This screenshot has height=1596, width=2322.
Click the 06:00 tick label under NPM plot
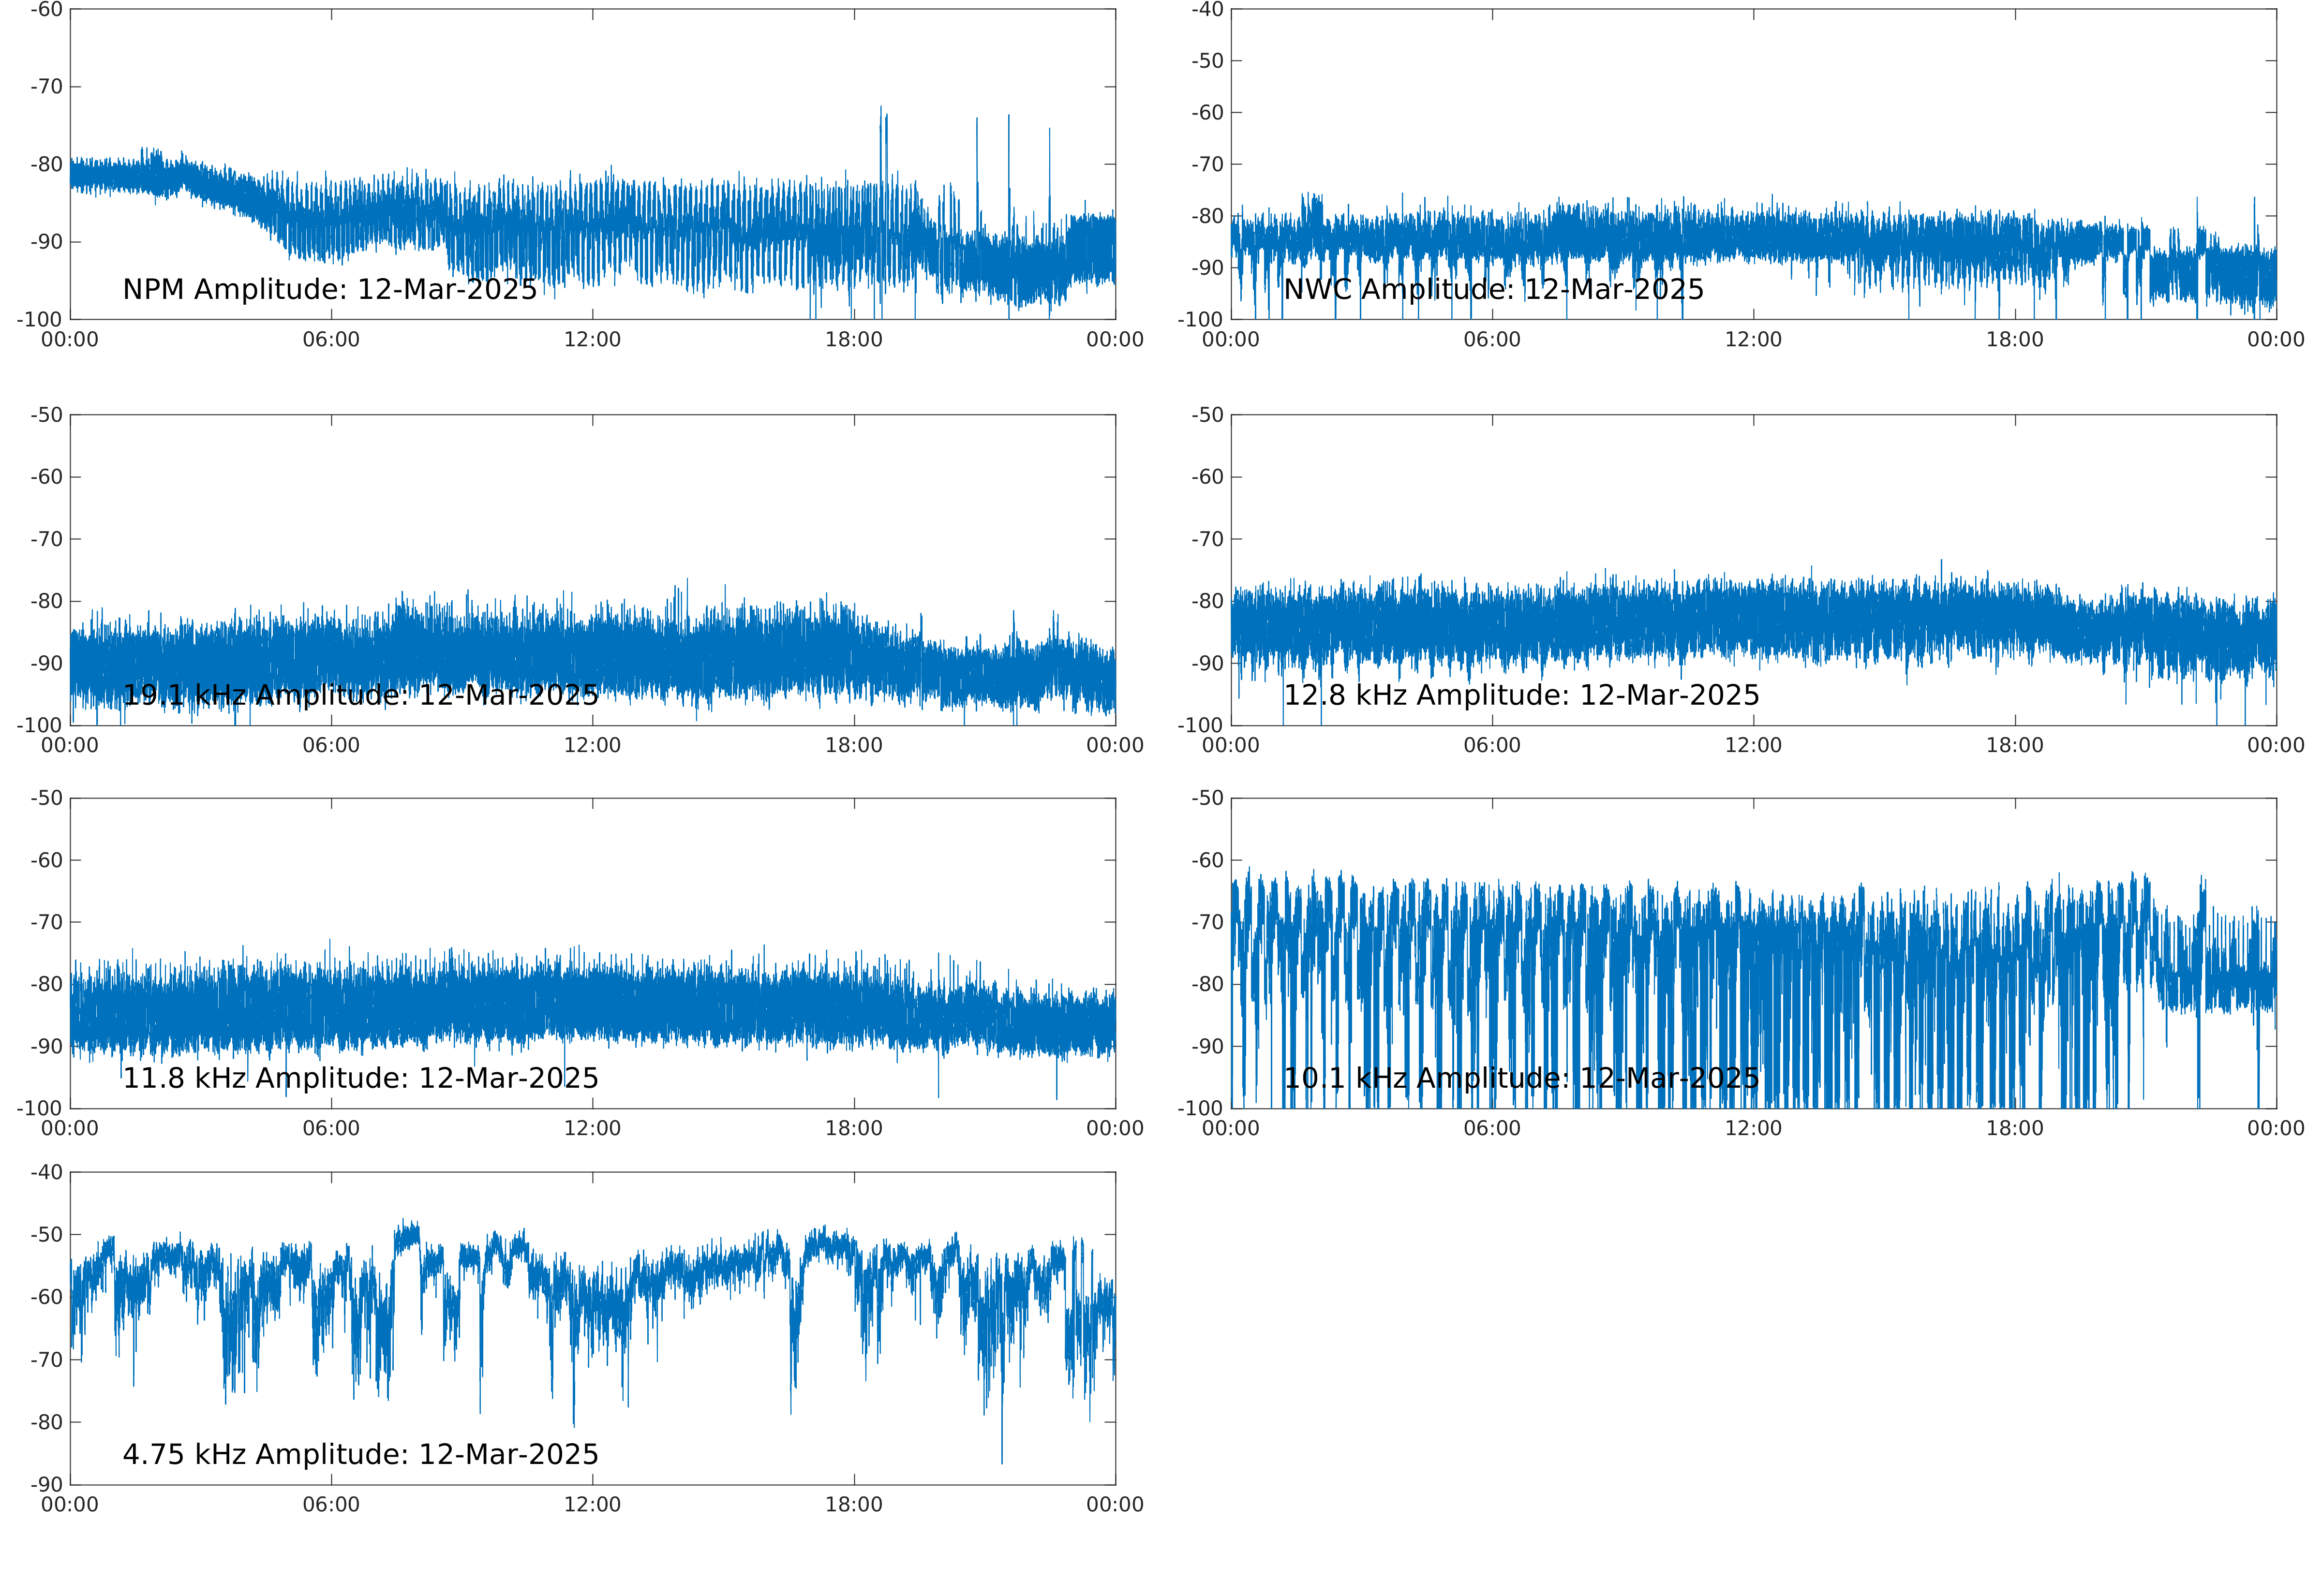pos(331,340)
